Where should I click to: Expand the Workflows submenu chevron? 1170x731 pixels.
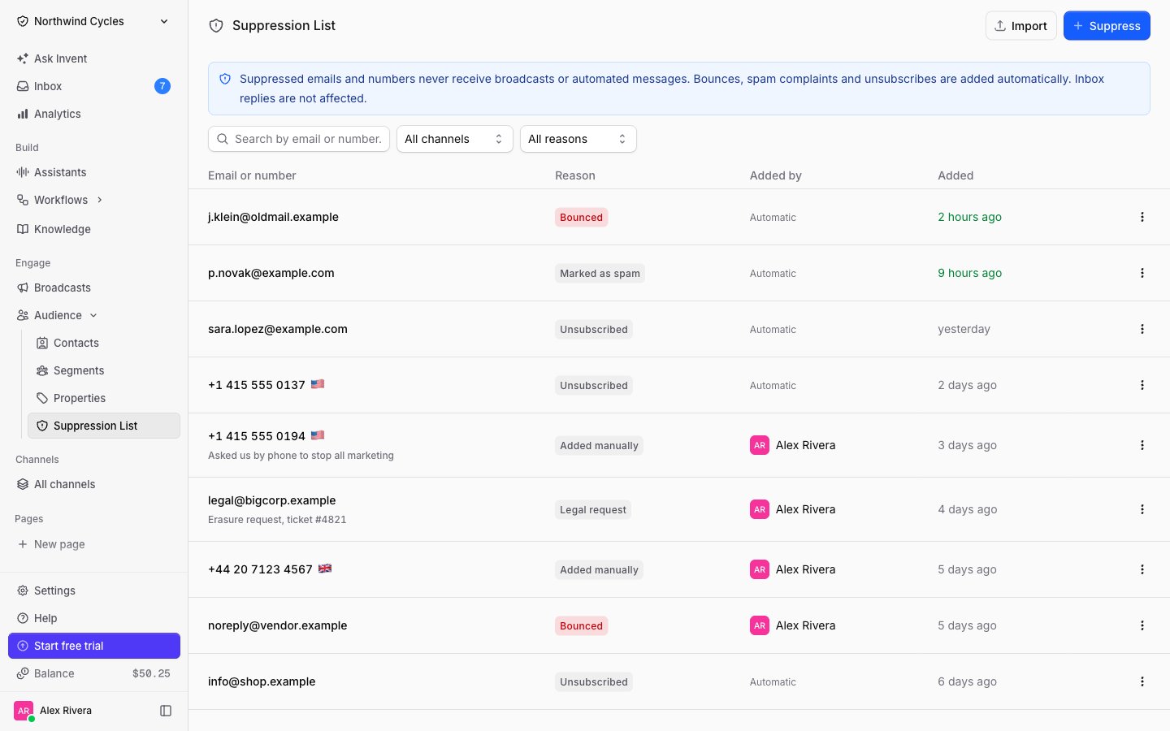[100, 200]
